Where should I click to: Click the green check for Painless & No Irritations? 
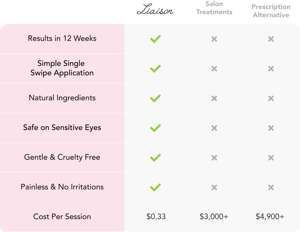point(155,187)
